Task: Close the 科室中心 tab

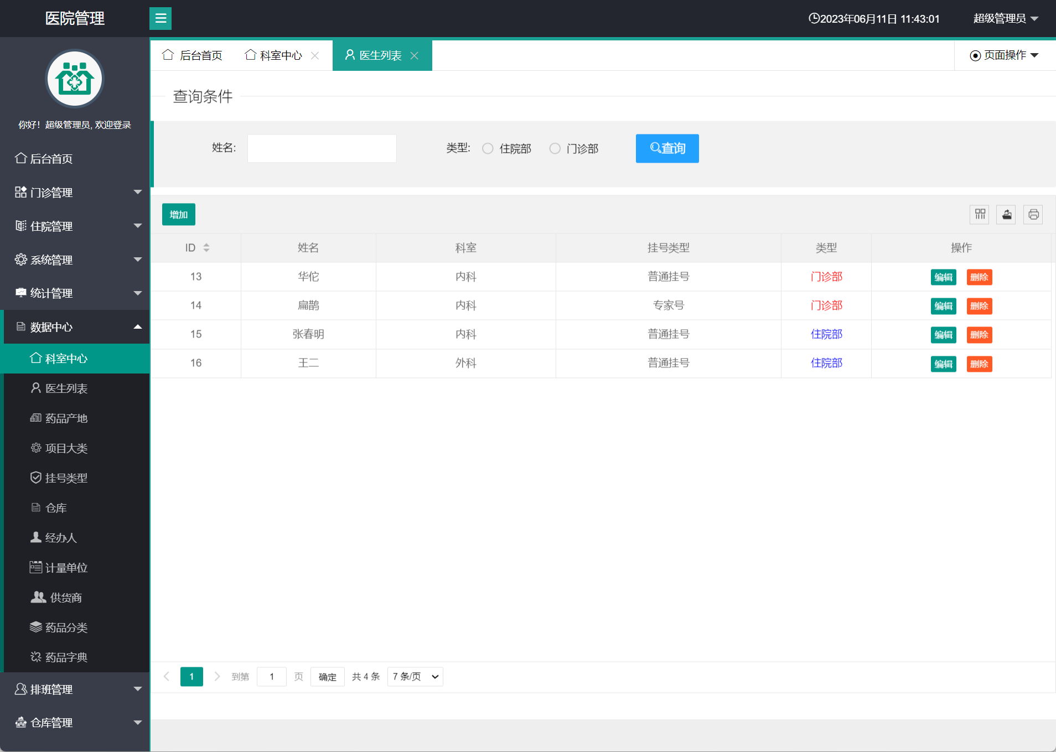Action: 315,55
